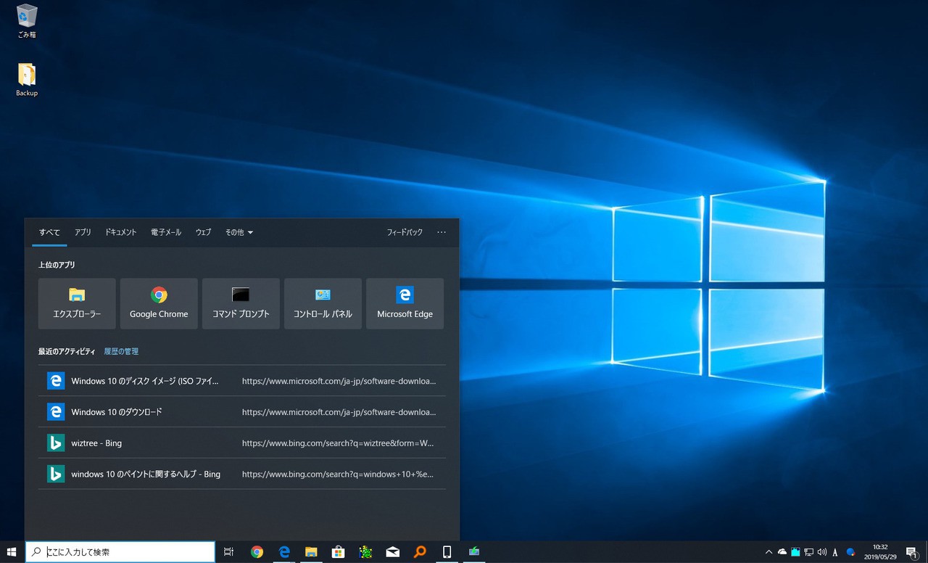Open Task View on the taskbar
This screenshot has height=563, width=928.
[229, 552]
